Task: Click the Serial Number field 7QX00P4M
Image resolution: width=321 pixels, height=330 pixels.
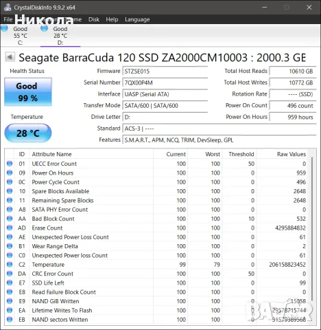Action: (165, 82)
